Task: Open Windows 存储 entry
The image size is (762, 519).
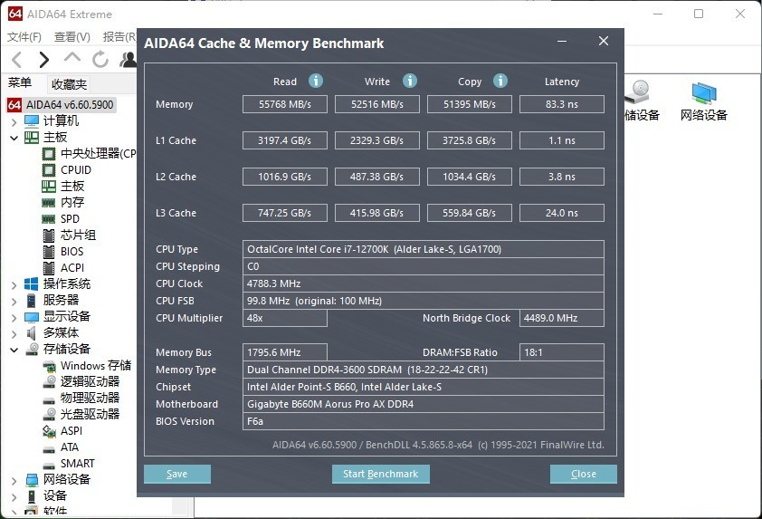Action: [96, 365]
